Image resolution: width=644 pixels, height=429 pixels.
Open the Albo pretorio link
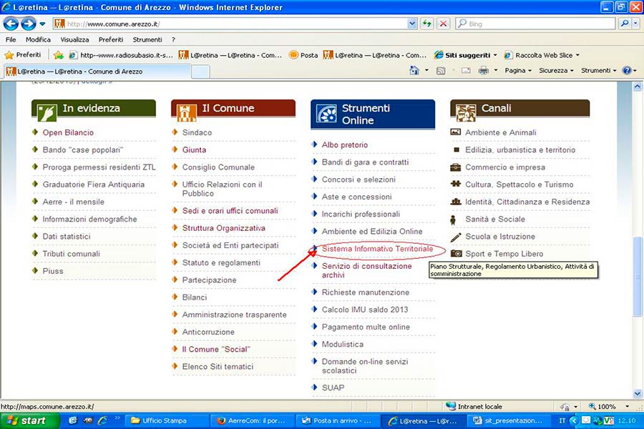[x=345, y=145]
